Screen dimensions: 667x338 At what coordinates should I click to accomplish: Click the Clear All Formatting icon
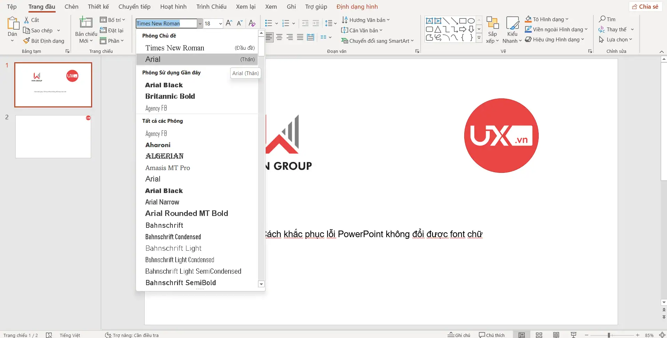tap(252, 23)
